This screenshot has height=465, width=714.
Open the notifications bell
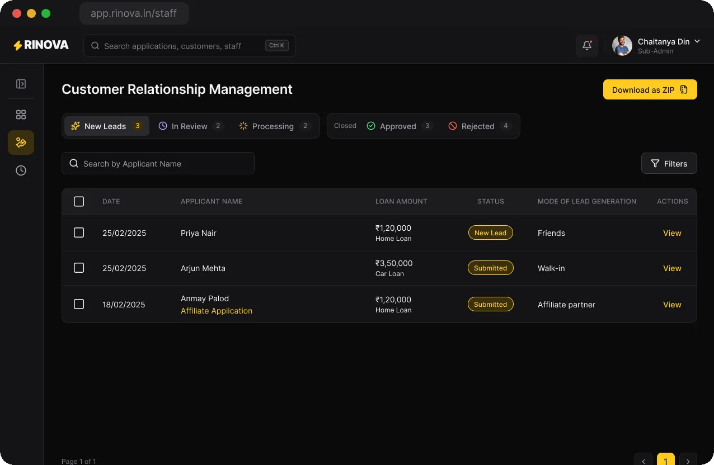point(587,46)
